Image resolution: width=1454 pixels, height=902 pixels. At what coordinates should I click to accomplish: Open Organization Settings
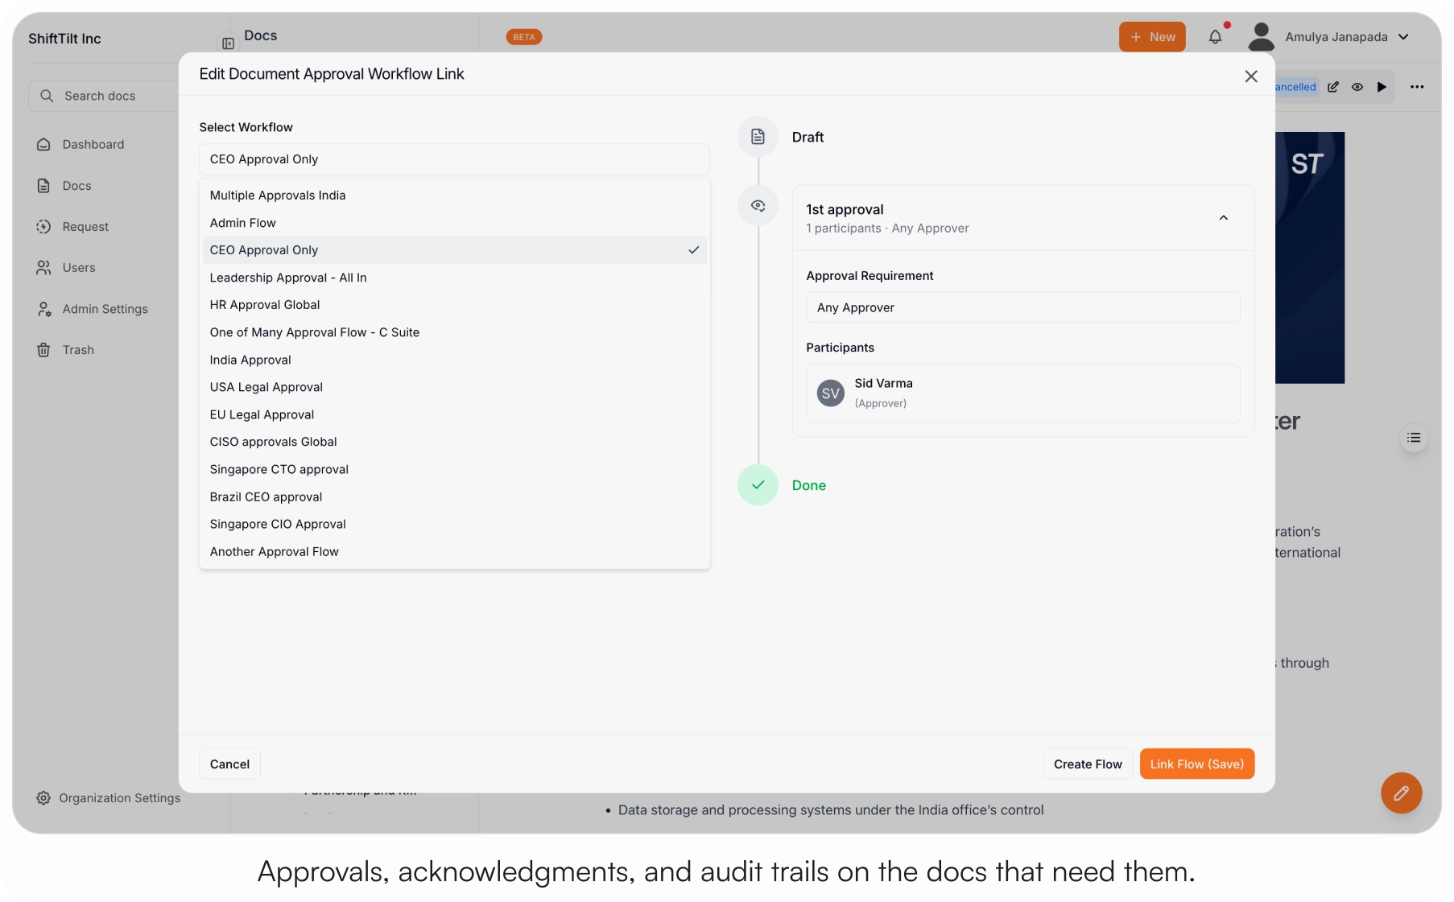[x=108, y=798]
